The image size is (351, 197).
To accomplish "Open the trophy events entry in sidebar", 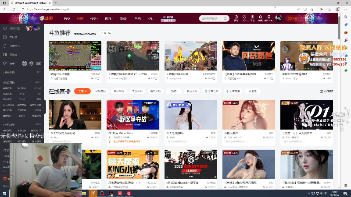I will 9,63.
